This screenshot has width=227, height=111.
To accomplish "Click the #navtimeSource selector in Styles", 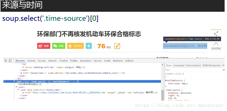I will point(174,81).
